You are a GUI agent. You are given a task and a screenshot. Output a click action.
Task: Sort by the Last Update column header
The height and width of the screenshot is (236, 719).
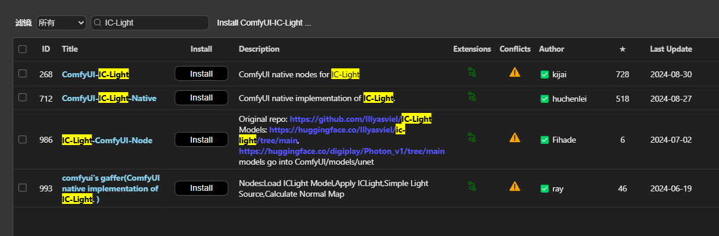click(x=671, y=49)
